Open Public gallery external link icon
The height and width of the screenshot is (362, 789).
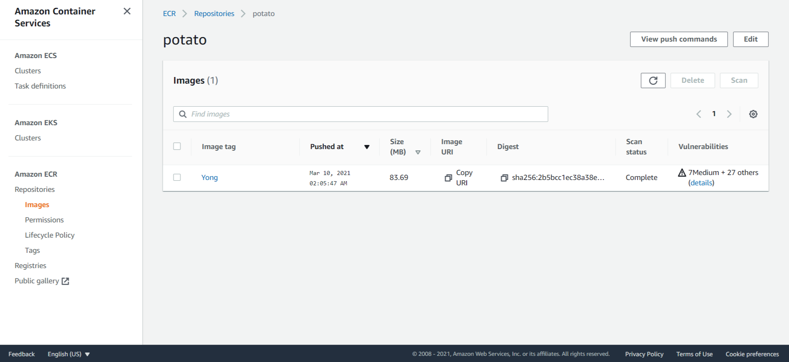[x=65, y=281]
